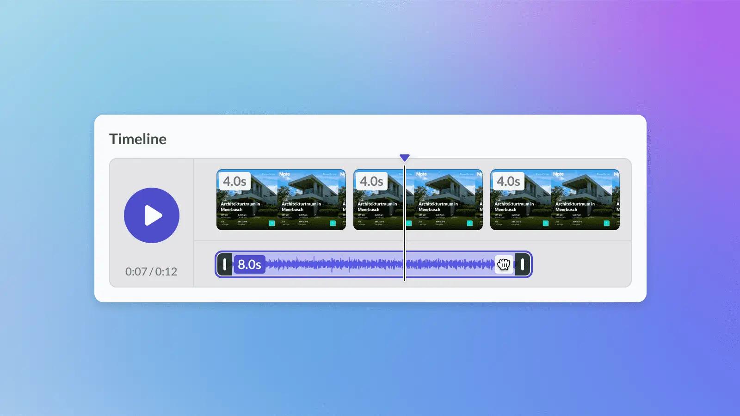Start playback with the round play button

click(x=152, y=215)
